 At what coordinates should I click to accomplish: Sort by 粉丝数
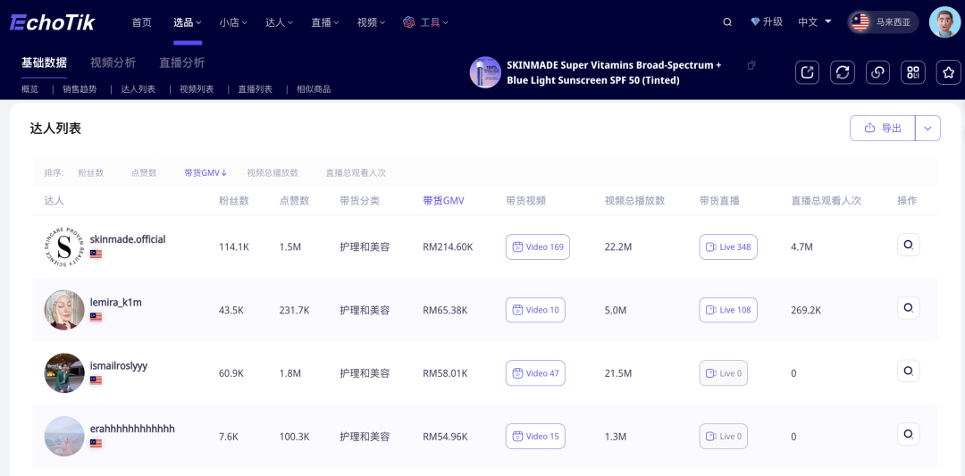point(91,173)
